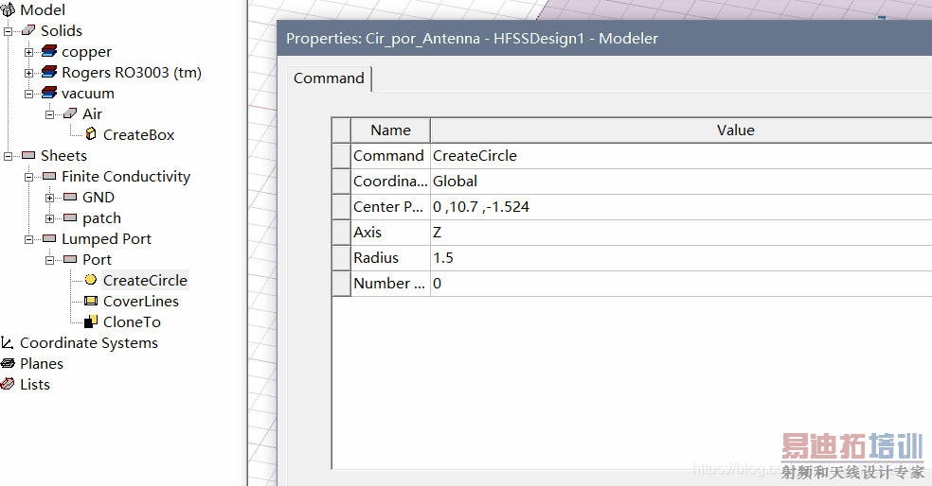Collapse the Solids tree node
The image size is (932, 486).
coord(9,31)
